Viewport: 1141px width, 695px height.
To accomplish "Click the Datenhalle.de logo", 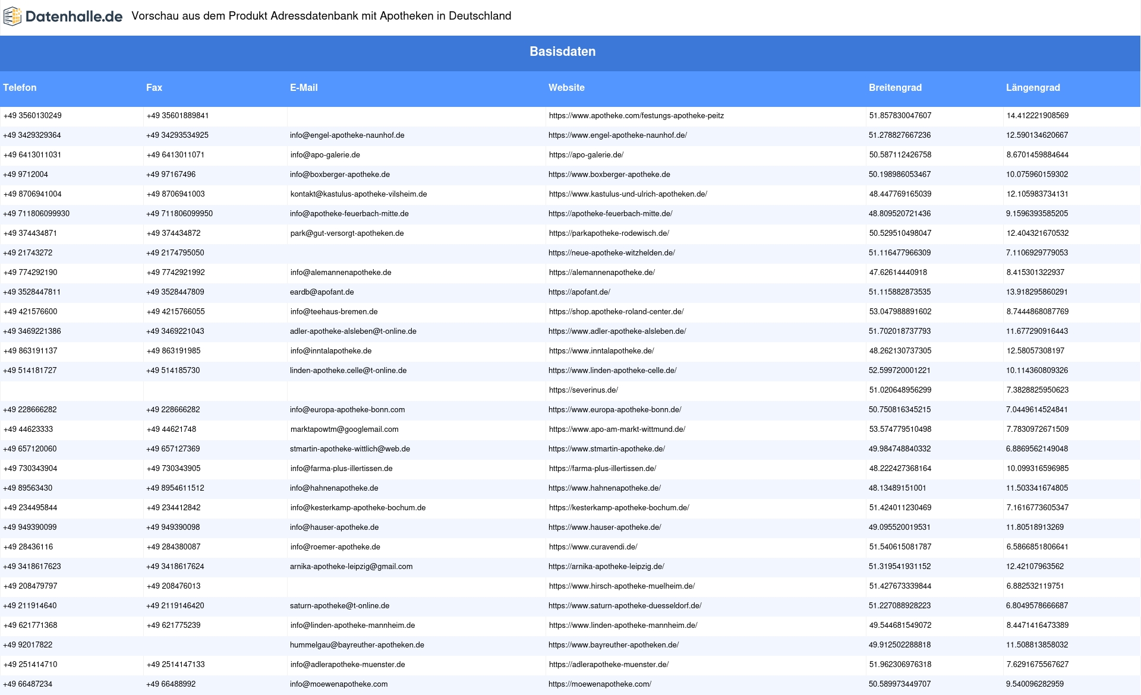I will tap(63, 17).
